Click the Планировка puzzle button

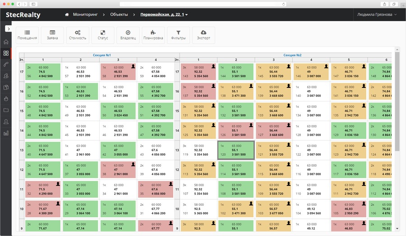tap(153, 35)
